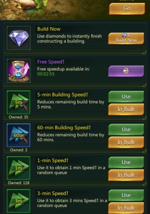Use one 60-min Building Speedup
The height and width of the screenshot is (214, 150).
126,130
